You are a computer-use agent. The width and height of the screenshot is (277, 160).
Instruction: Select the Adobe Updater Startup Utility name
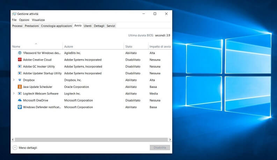point(42,73)
